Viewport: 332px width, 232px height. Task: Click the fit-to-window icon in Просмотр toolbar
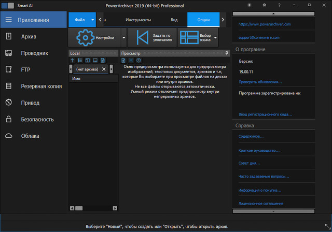(x=131, y=61)
